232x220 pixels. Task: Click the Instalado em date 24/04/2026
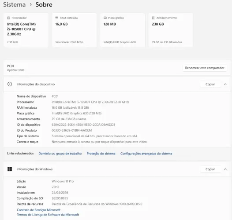pyautogui.click(x=60, y=193)
